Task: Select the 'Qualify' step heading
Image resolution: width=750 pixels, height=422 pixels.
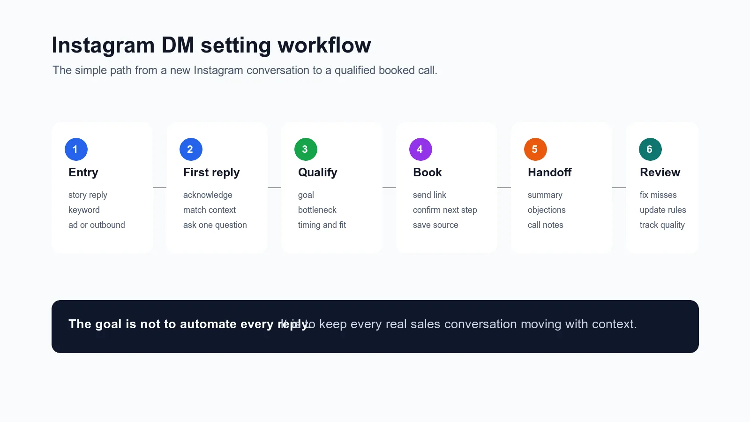Action: (318, 173)
